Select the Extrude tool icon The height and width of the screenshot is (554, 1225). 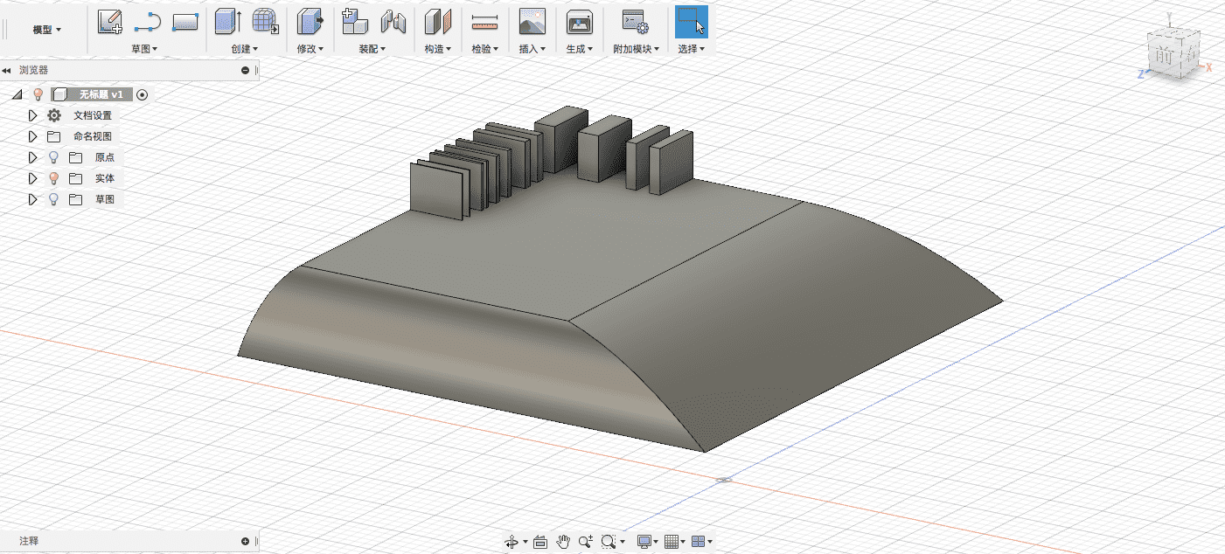tap(226, 22)
